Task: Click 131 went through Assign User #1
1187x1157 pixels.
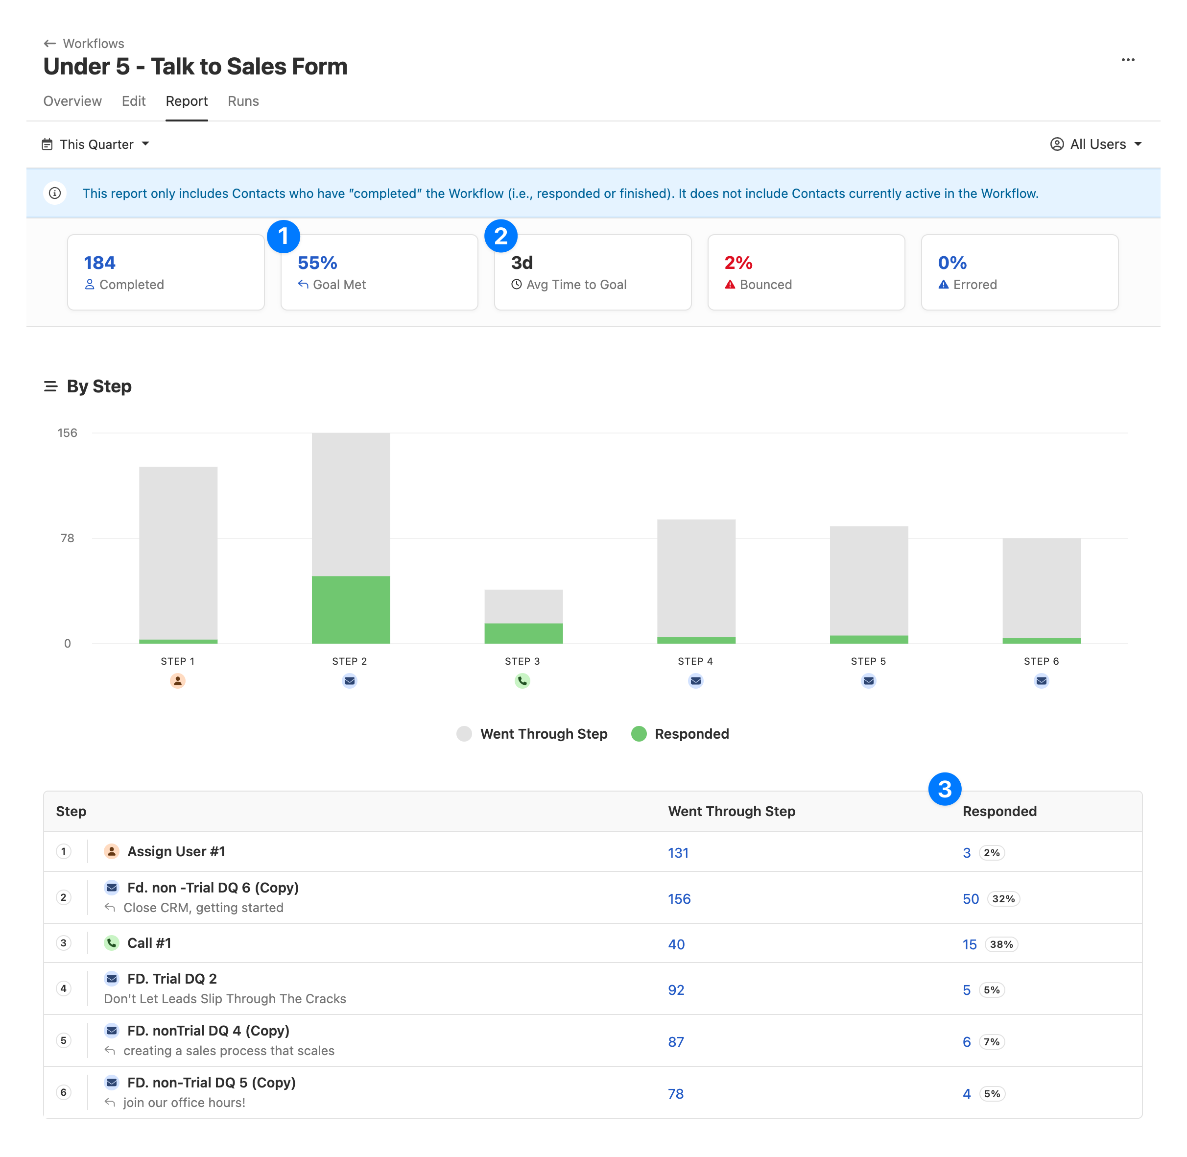Action: click(x=678, y=852)
